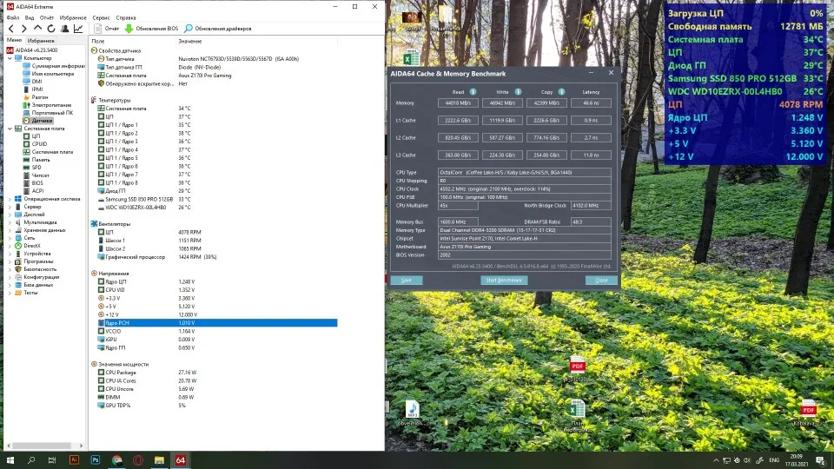Expand the Сеть tree node
Screen dimensions: 834x469
10,238
